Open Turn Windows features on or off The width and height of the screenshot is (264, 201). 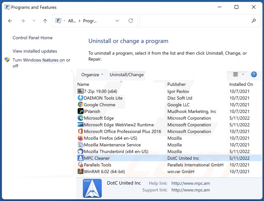click(x=41, y=63)
